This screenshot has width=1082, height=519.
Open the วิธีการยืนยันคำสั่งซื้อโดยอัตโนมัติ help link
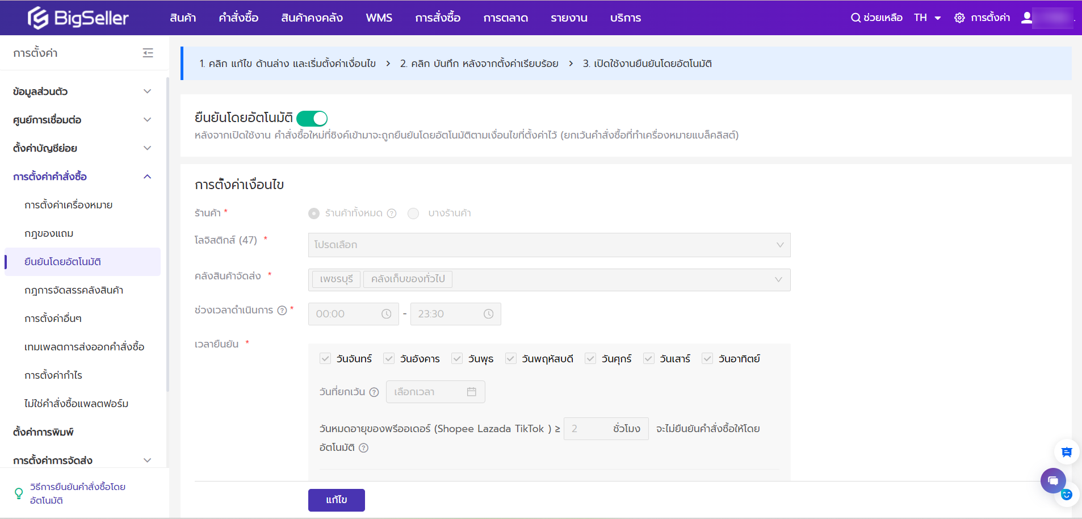(x=77, y=493)
